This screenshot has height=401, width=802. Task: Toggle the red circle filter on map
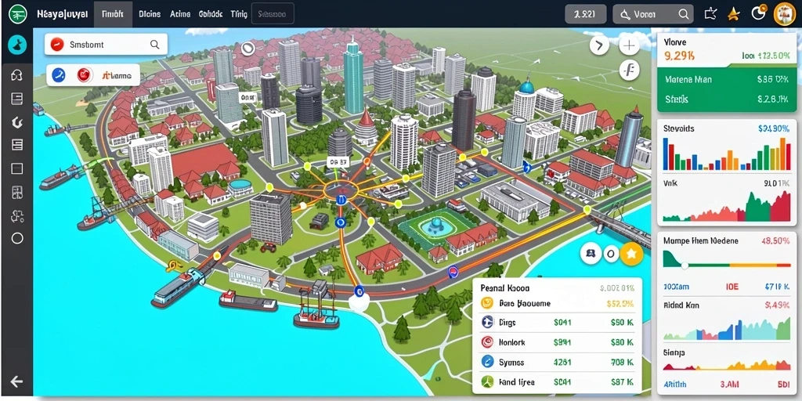click(x=83, y=76)
